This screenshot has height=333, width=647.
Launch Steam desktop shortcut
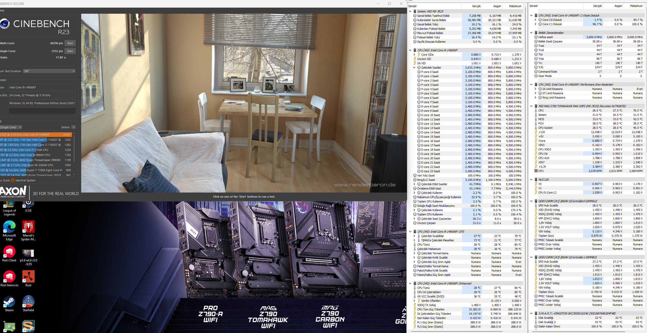click(9, 304)
